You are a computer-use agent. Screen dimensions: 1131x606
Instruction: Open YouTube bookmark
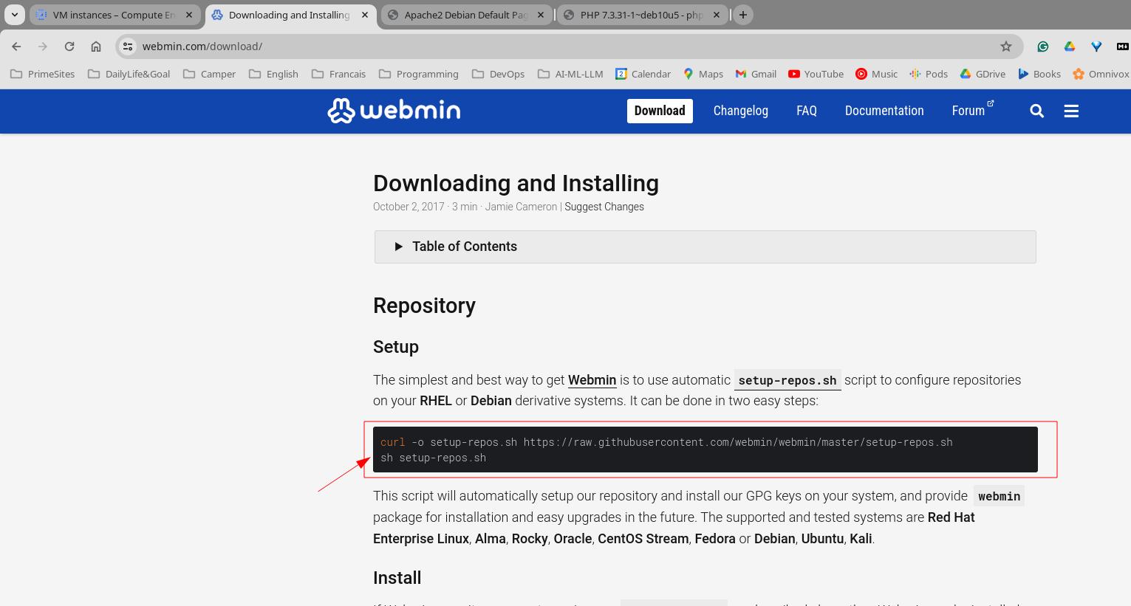click(x=816, y=74)
